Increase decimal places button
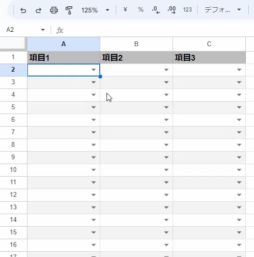This screenshot has width=254, height=257. click(x=172, y=10)
